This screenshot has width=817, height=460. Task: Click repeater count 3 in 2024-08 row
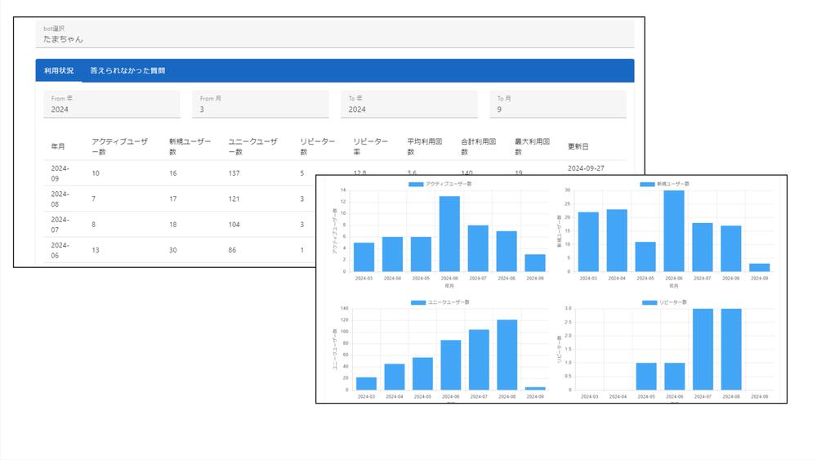point(301,199)
